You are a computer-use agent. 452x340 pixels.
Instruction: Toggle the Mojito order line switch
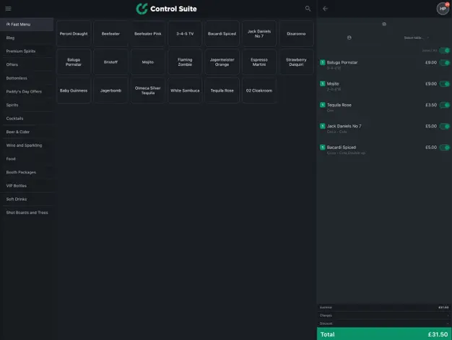(x=445, y=84)
